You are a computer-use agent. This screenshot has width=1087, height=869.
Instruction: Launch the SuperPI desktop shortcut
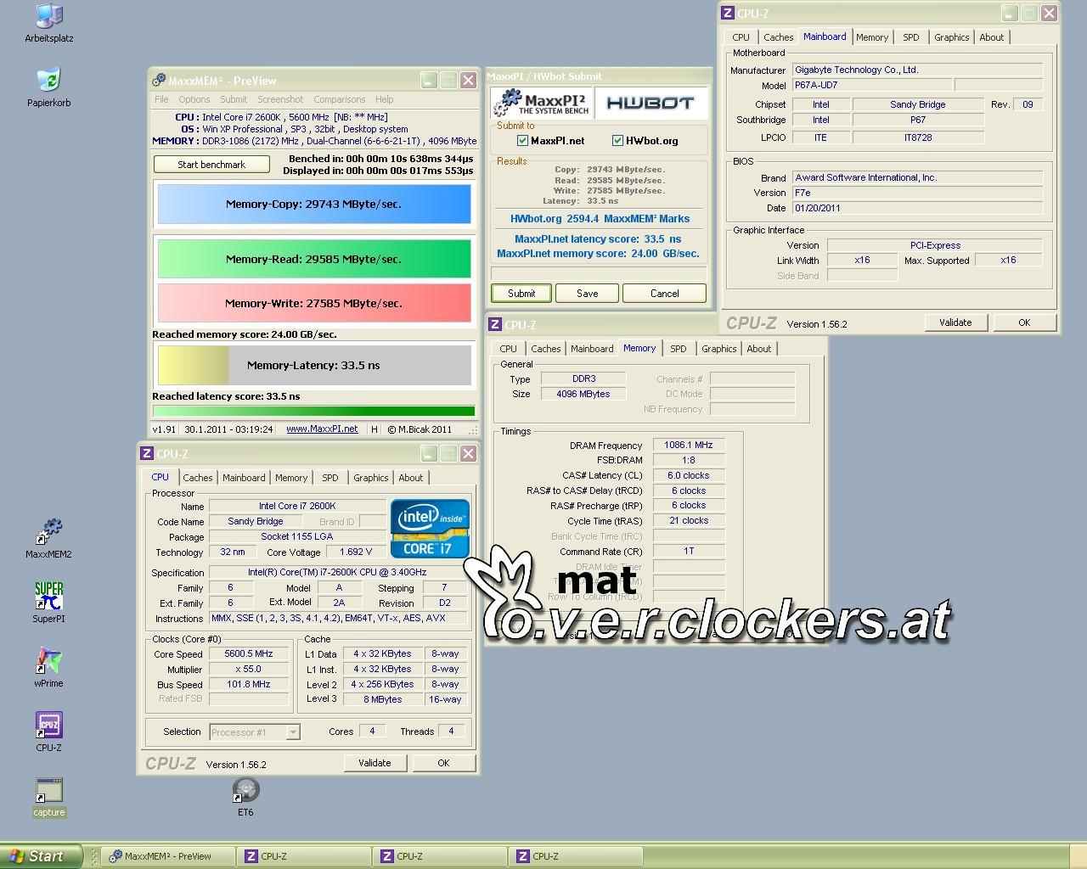[x=48, y=603]
